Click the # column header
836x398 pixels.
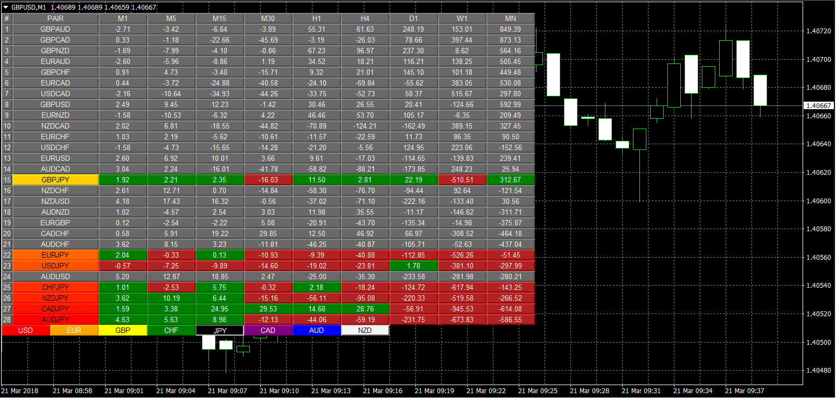(7, 19)
